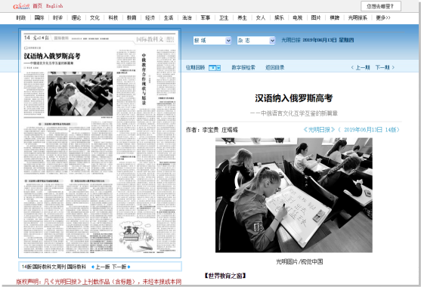Go to previous issue 上一期
The image size is (421, 287).
[361, 67]
